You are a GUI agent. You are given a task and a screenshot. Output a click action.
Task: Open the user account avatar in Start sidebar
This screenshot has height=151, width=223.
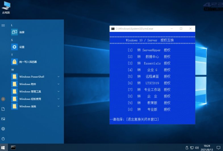[3, 99]
